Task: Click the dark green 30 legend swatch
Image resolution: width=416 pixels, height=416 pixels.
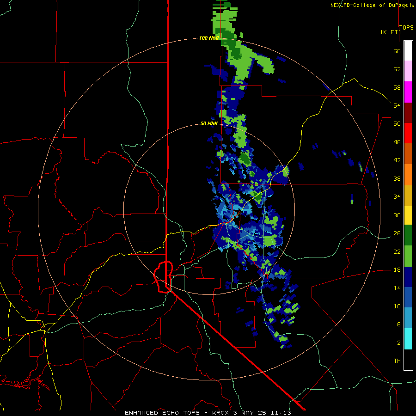Action: 408,235
